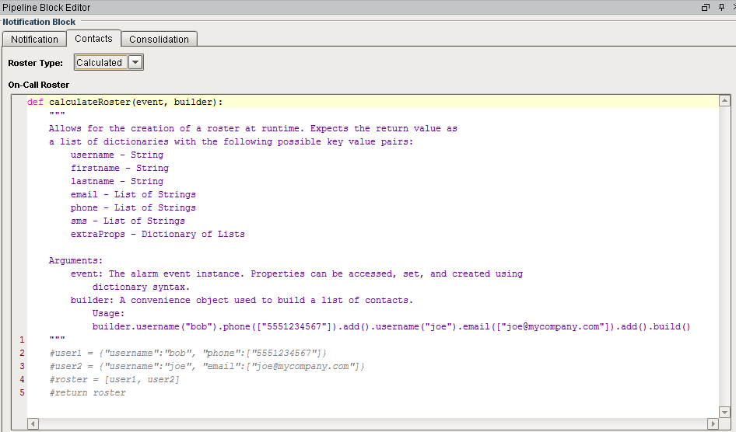Click line number 2 in gutter
The width and height of the screenshot is (736, 432).
(x=22, y=353)
